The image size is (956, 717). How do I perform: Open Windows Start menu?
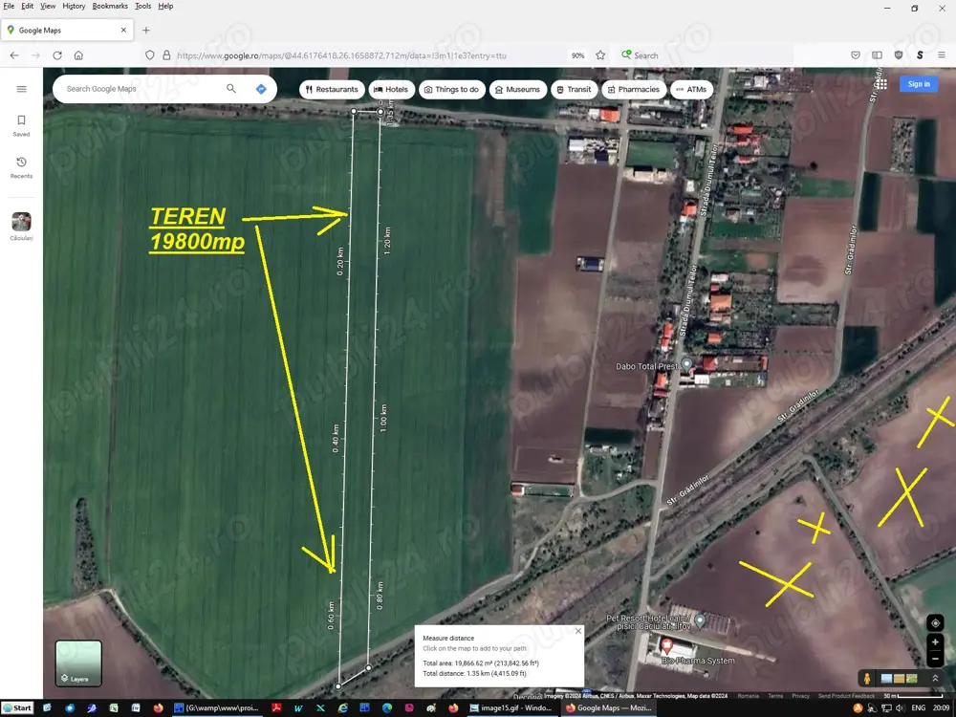[x=17, y=708]
